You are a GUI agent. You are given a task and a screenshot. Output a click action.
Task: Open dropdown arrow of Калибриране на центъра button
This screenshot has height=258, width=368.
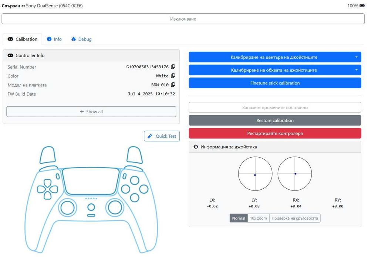tap(356, 57)
